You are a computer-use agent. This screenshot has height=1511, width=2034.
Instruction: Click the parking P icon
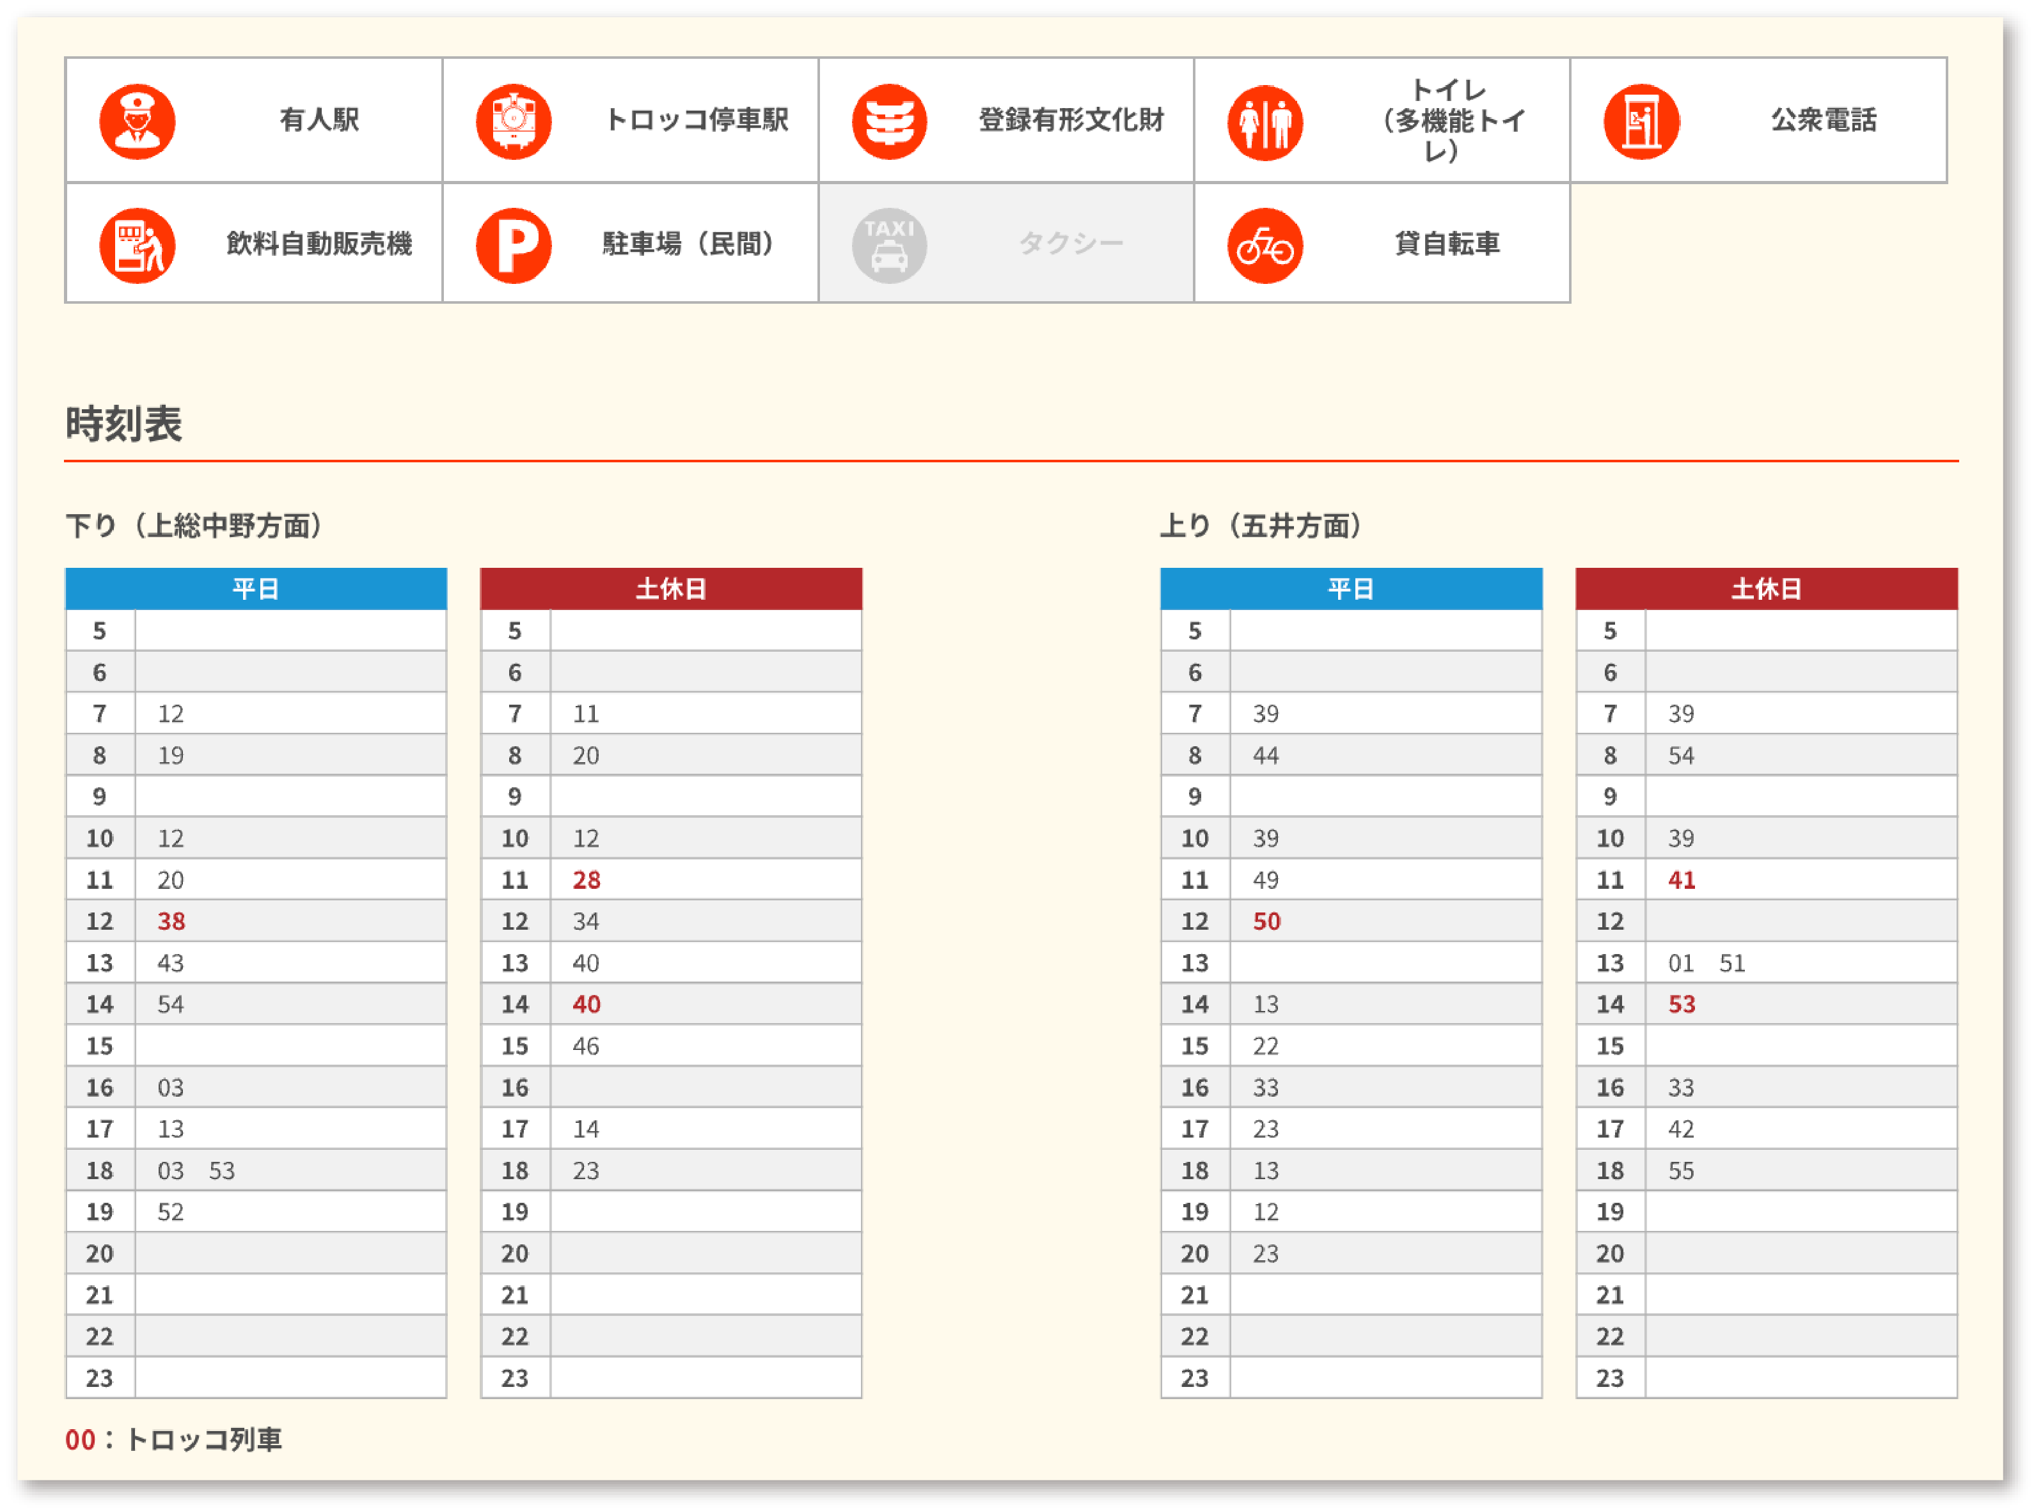[514, 245]
